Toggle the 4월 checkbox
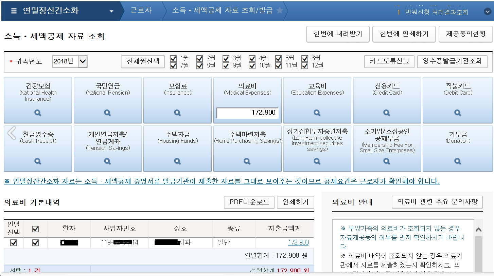The width and height of the screenshot is (494, 276). [x=252, y=58]
